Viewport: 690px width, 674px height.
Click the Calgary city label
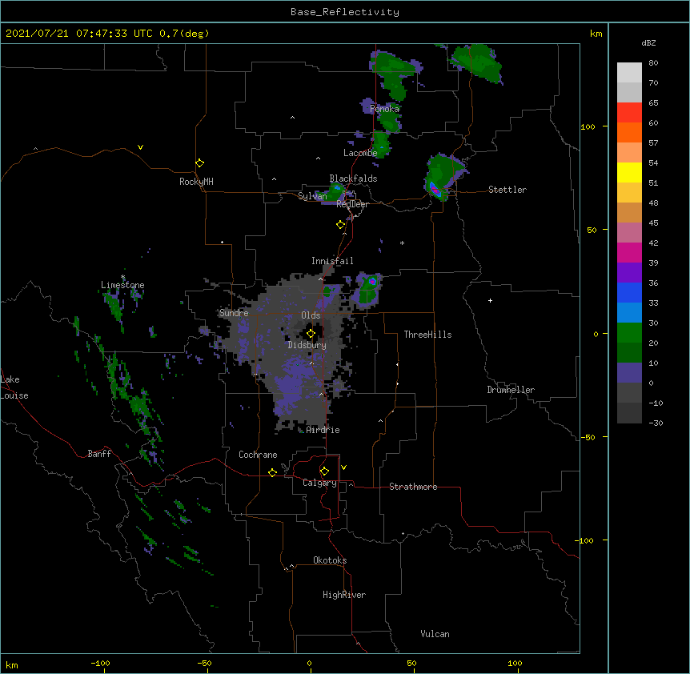pyautogui.click(x=320, y=483)
